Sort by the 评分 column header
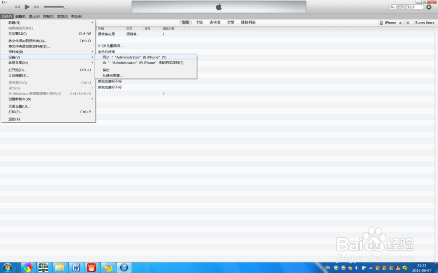The image size is (438, 273). tap(152, 28)
